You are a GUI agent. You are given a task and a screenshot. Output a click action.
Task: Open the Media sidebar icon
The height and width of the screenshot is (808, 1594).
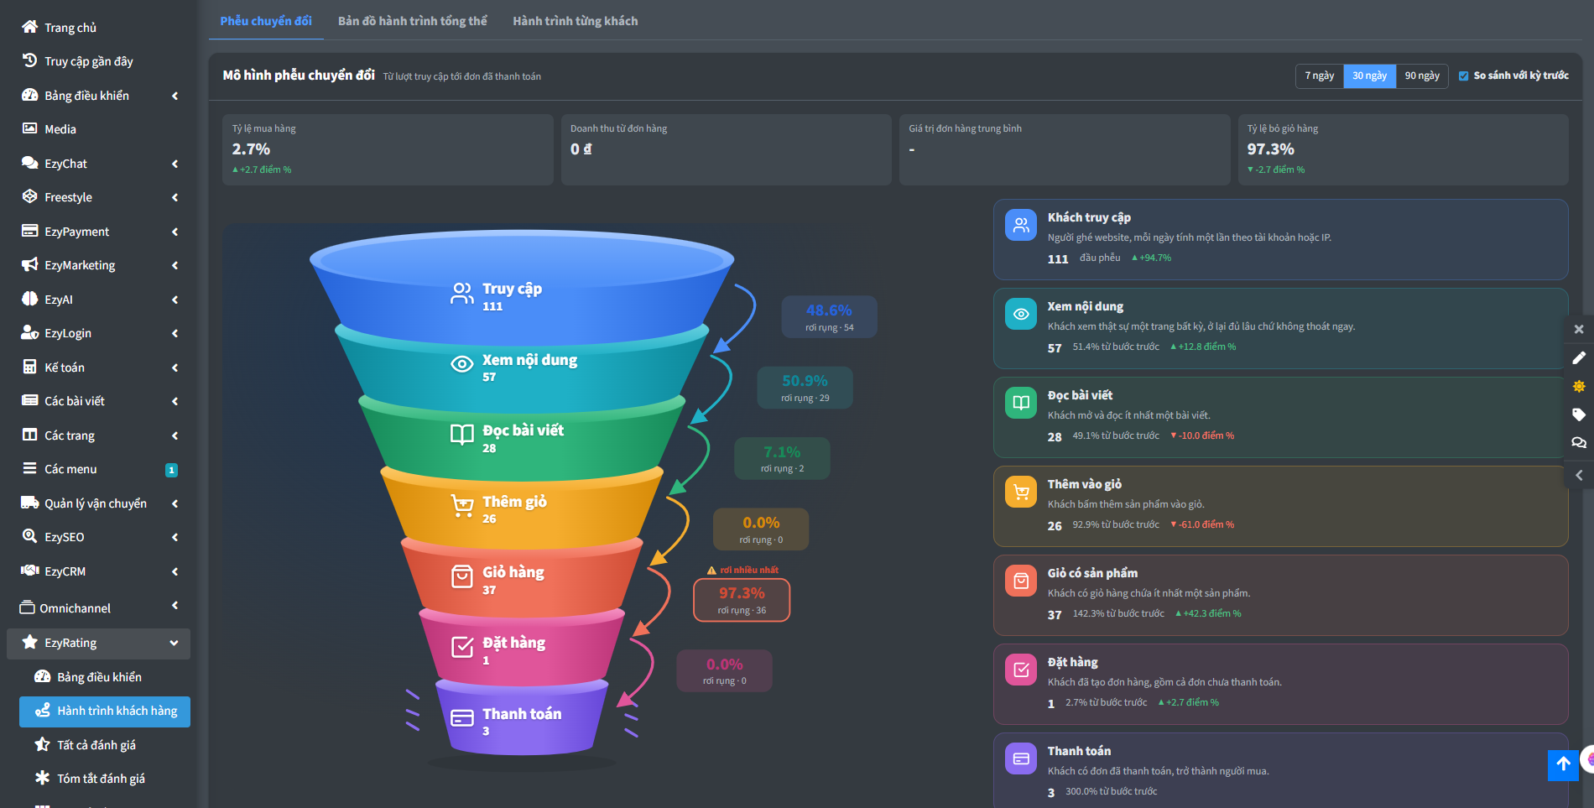point(29,128)
